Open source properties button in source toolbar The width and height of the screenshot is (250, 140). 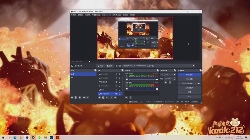coord(100,66)
